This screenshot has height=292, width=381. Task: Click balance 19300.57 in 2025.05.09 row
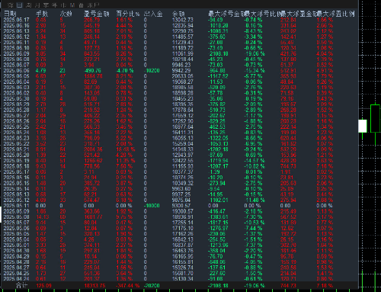coord(183,211)
